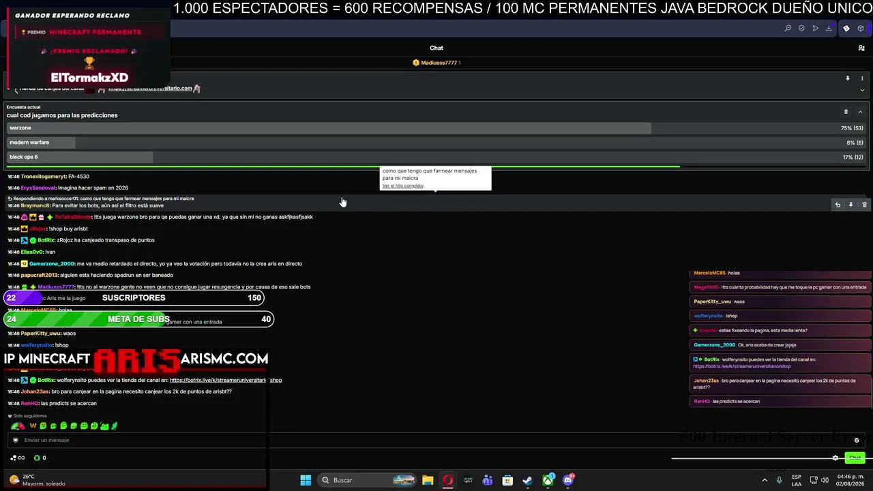Open the browser search/zoom icon
Viewport: 873px width, 491px height.
pos(788,29)
